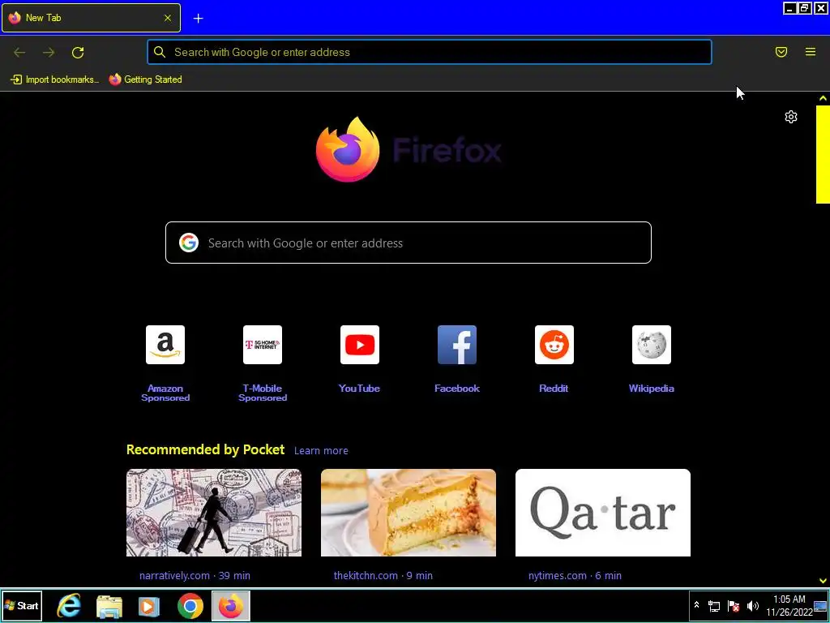Viewport: 830px width, 623px height.
Task: Show hidden system tray icons
Action: tap(696, 606)
